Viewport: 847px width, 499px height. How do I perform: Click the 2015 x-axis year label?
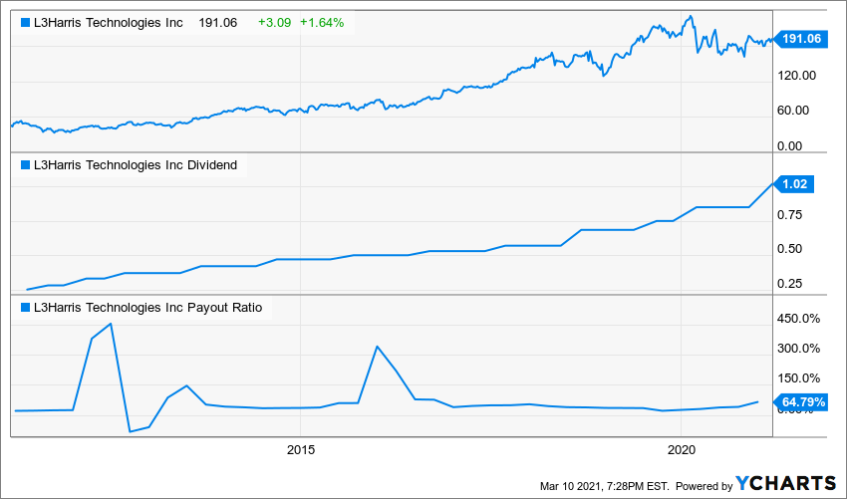point(300,449)
